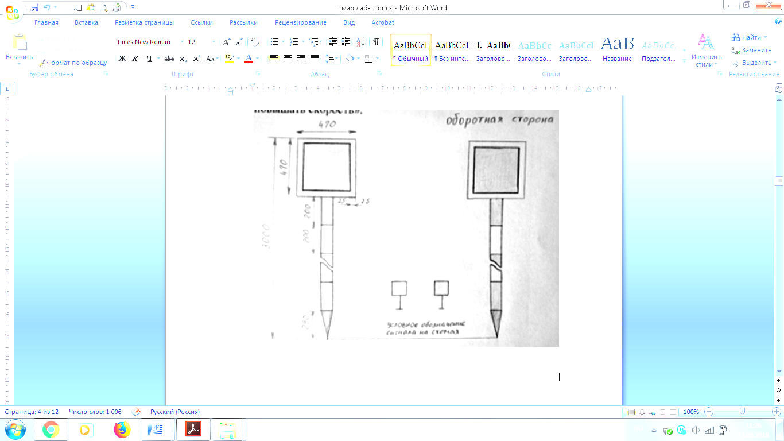This screenshot has width=784, height=441.
Task: Open the Главная tab
Action: click(46, 23)
